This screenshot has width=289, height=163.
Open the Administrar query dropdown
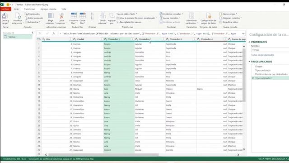tap(33, 22)
